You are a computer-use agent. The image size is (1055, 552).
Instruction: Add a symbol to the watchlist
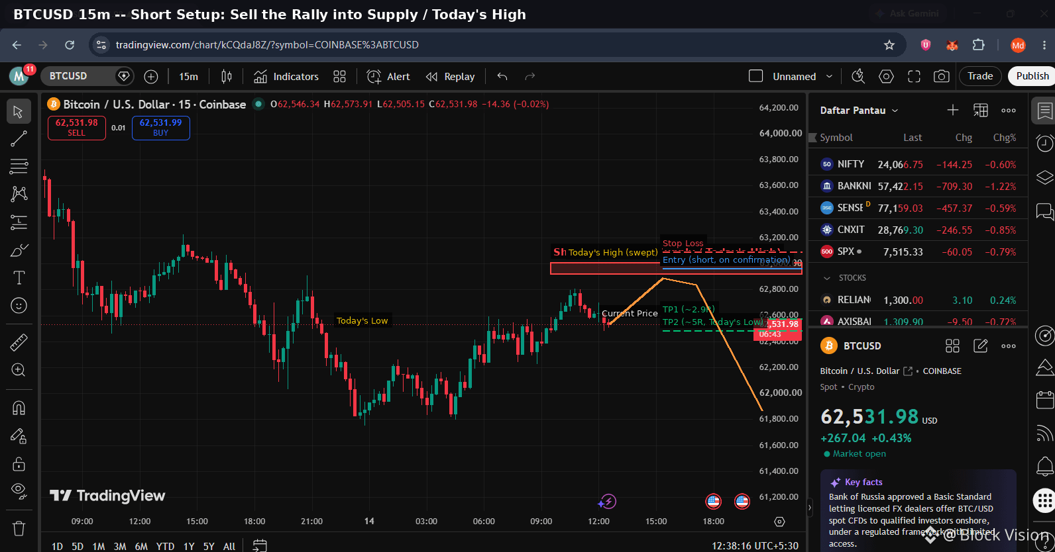coord(952,110)
